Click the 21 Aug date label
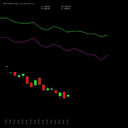The height and width of the screenshot is (128, 128). click(x=26, y=122)
